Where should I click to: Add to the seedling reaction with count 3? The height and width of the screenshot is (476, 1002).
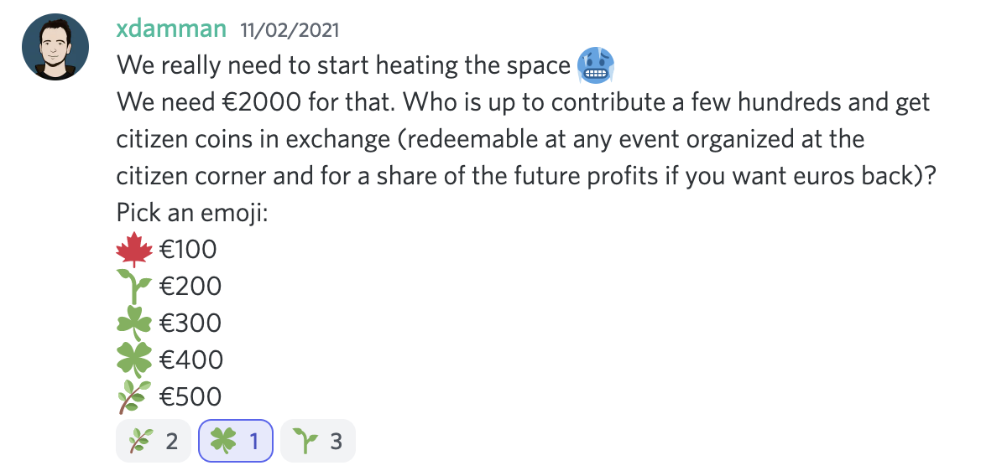(318, 441)
